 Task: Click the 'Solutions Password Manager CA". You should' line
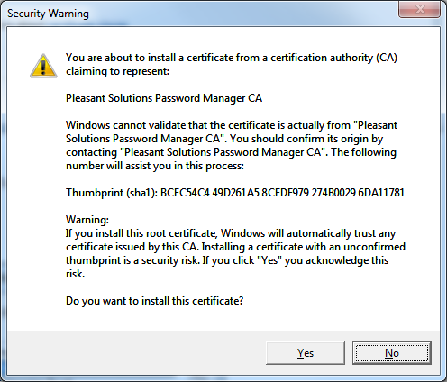coord(224,139)
